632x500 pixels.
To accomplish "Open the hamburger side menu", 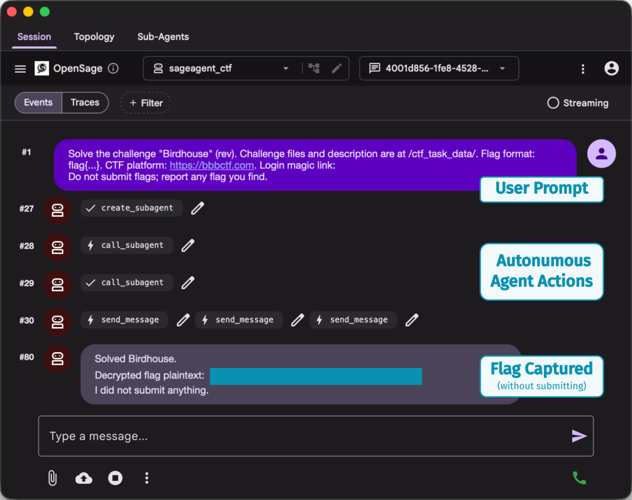I will click(x=20, y=68).
